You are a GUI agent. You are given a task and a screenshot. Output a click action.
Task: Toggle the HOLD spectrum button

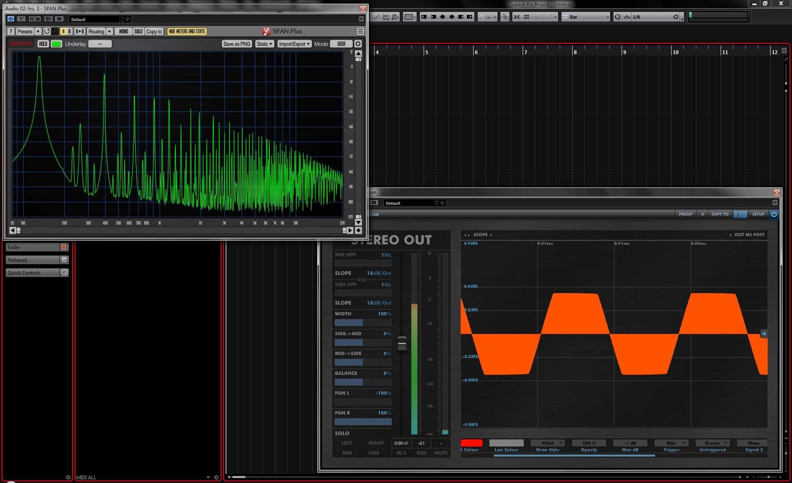pos(43,44)
